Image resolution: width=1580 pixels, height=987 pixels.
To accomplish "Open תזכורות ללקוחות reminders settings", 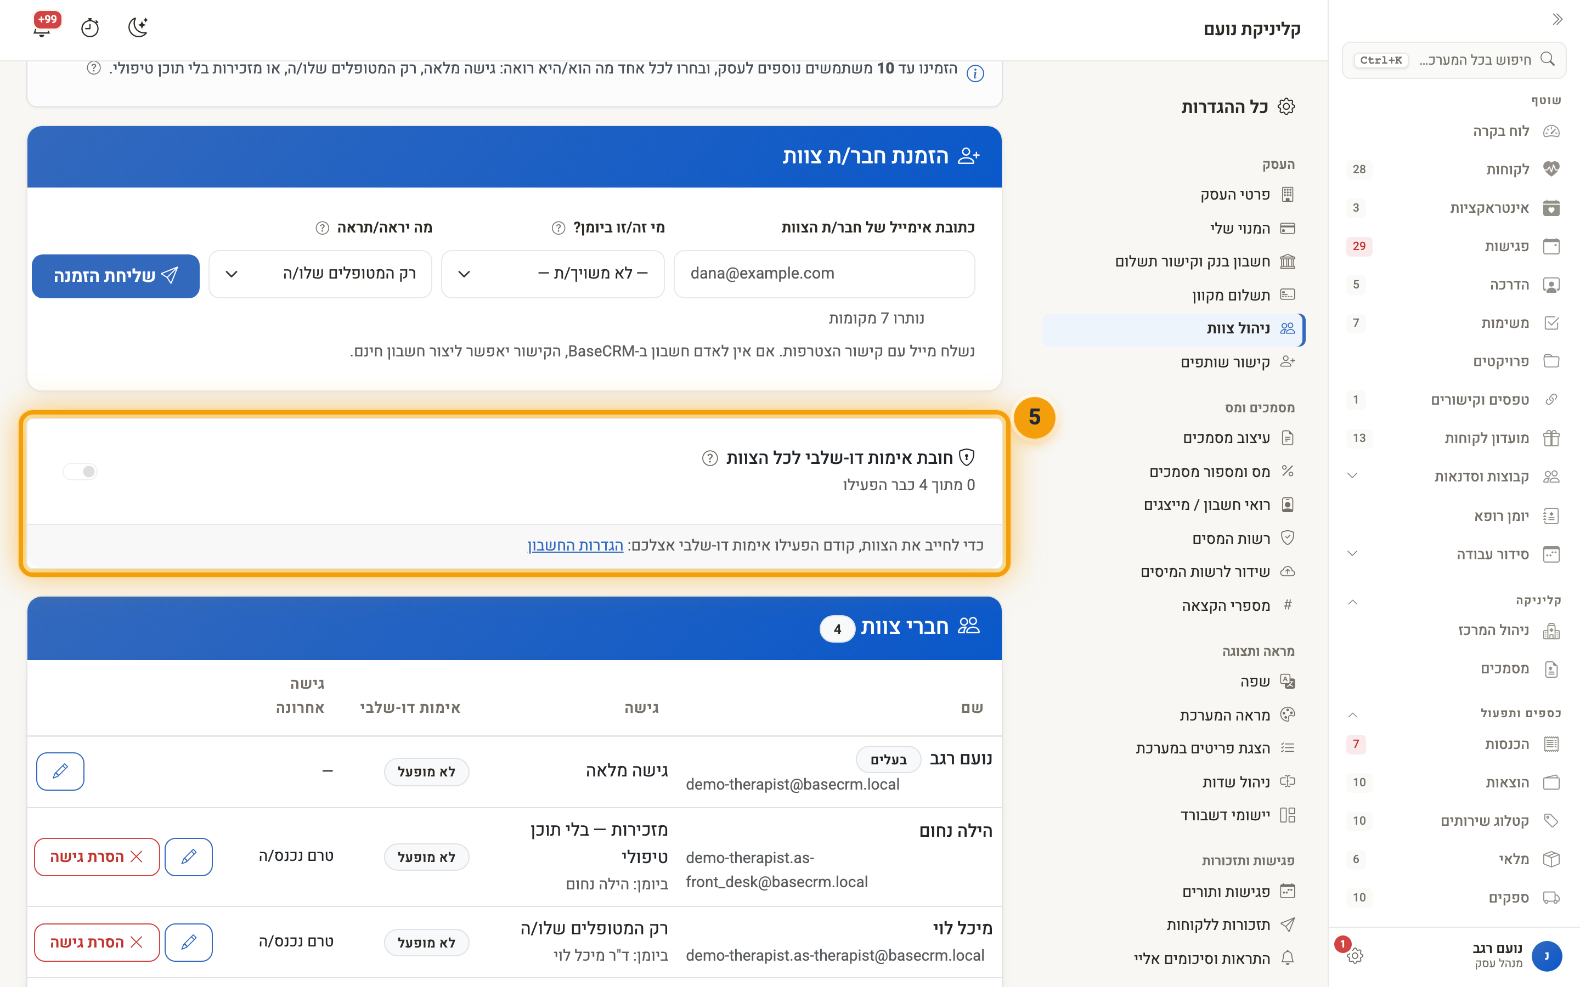I will tap(1173, 925).
